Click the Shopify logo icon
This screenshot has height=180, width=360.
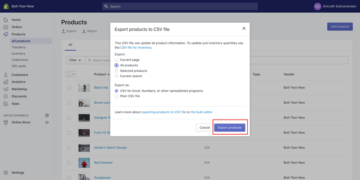click(x=6, y=6)
